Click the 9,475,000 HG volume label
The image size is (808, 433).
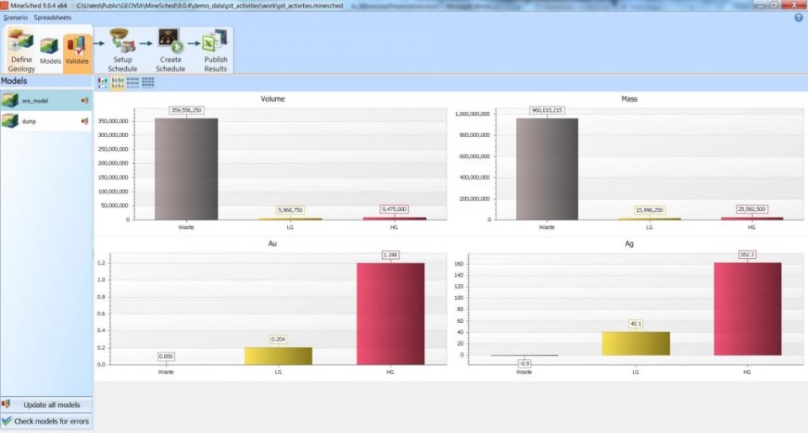pos(394,209)
